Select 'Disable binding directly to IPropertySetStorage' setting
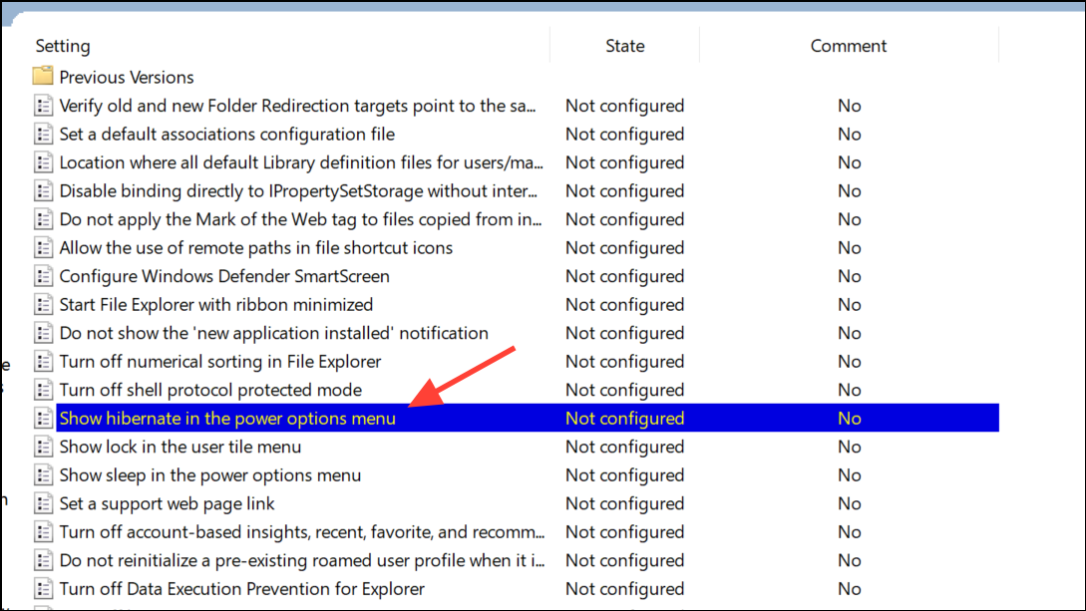 point(298,190)
